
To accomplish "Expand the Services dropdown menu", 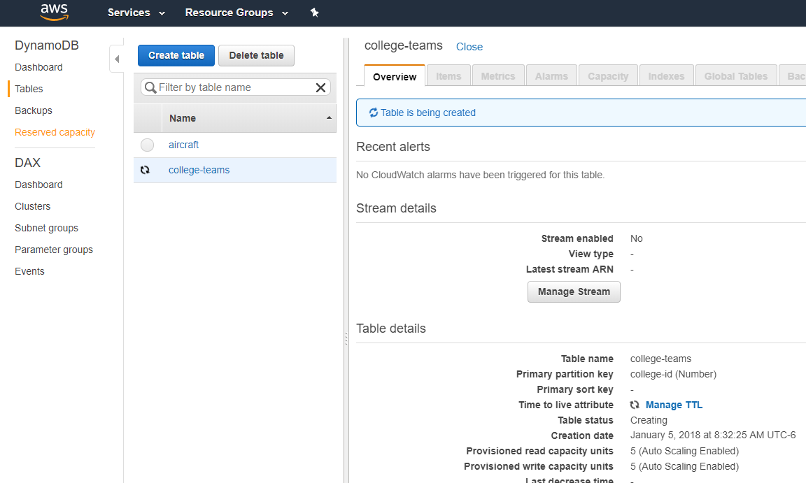I will point(136,13).
